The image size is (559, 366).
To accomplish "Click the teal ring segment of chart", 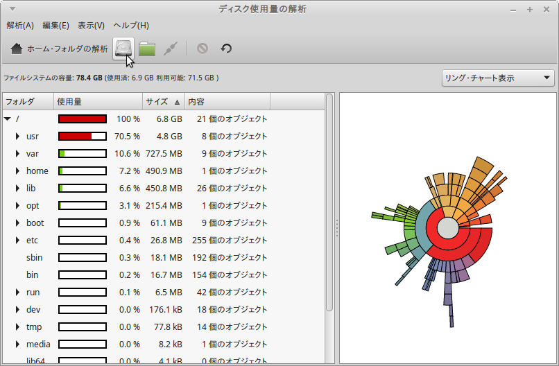I will 422,228.
